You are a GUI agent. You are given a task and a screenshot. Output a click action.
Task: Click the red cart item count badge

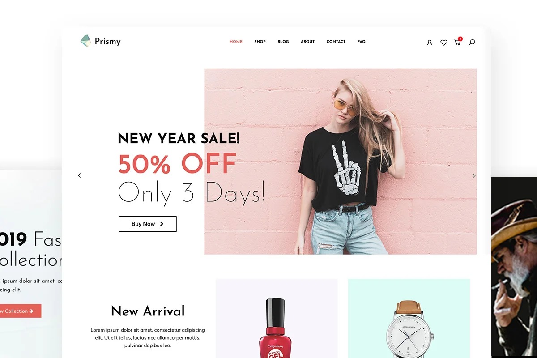tap(460, 39)
